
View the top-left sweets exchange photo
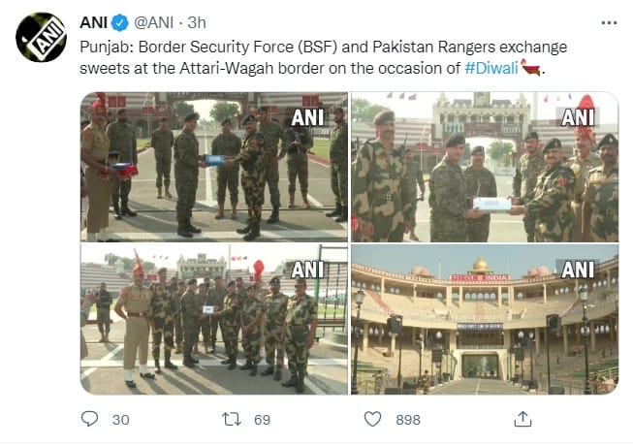214,167
